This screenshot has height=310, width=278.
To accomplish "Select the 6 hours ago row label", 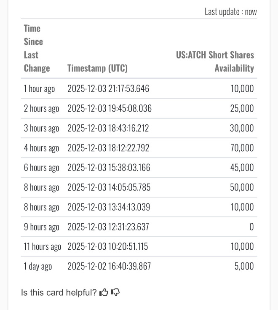I will [x=42, y=168].
